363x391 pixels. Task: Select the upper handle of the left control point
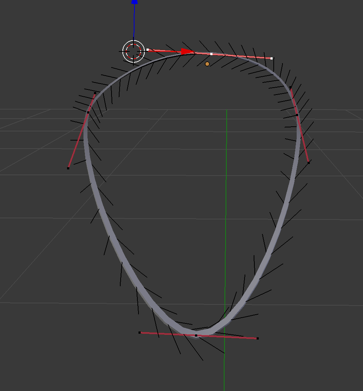click(x=95, y=93)
